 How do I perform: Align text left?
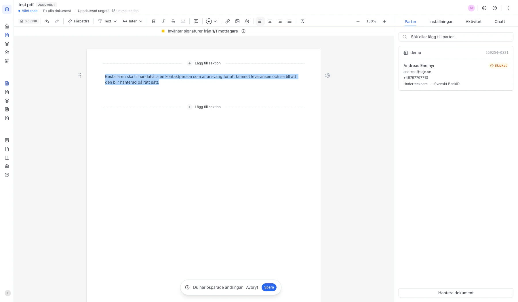tap(260, 21)
